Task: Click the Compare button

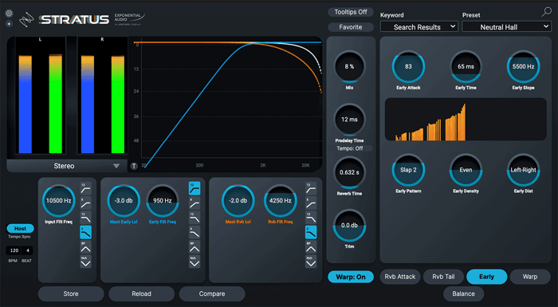Action: point(212,293)
